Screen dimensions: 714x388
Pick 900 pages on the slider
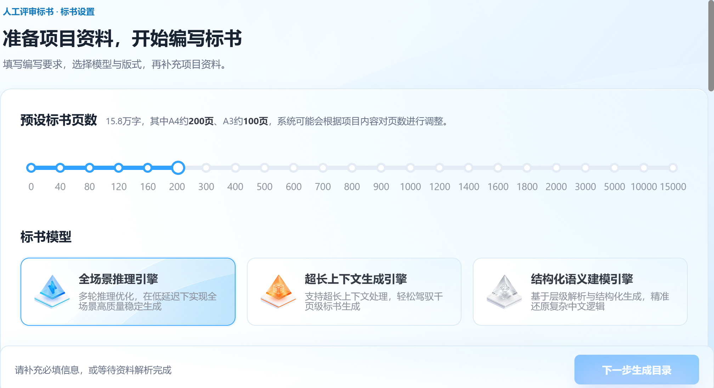381,168
